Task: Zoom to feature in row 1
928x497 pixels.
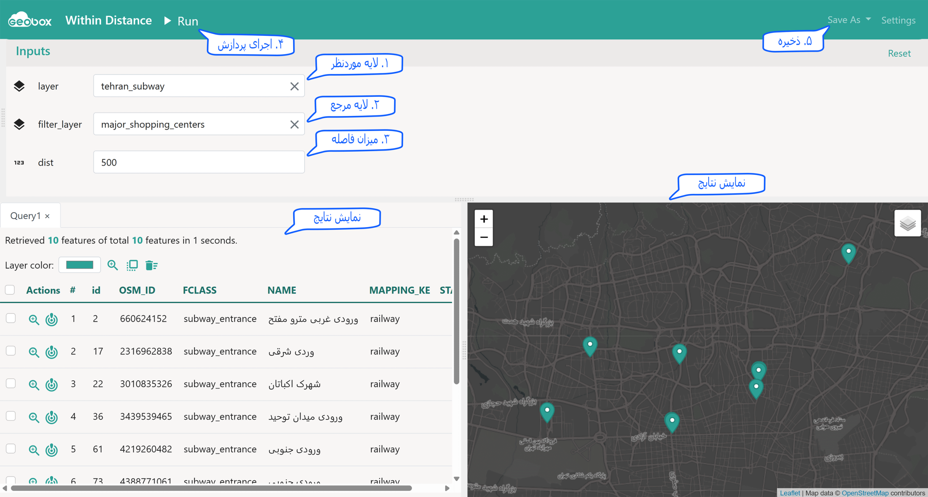Action: pyautogui.click(x=34, y=319)
